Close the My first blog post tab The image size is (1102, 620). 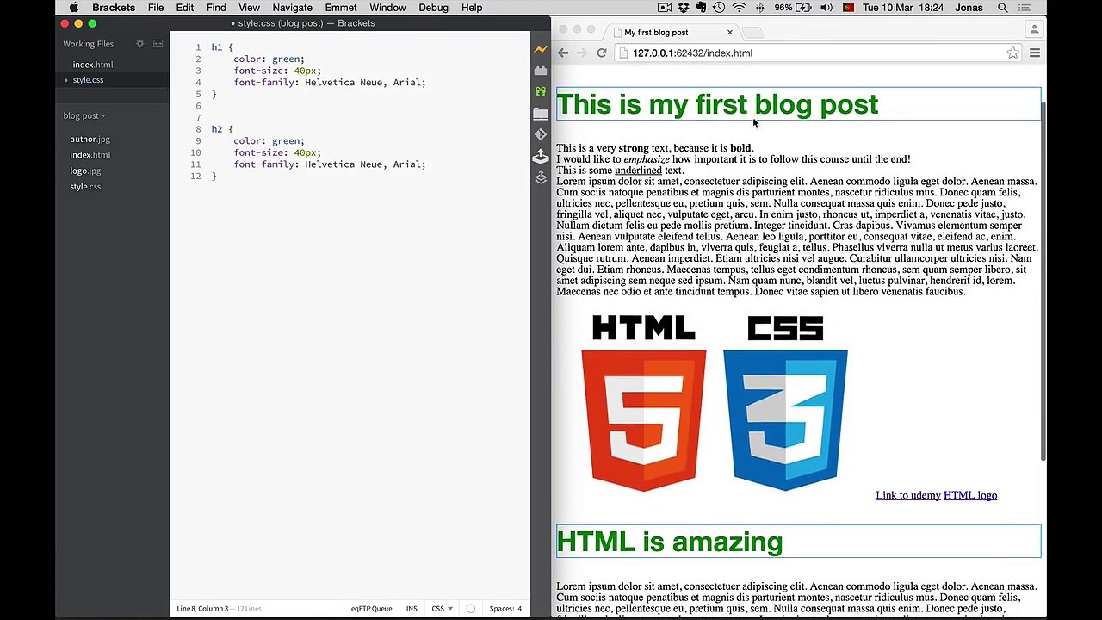(729, 33)
